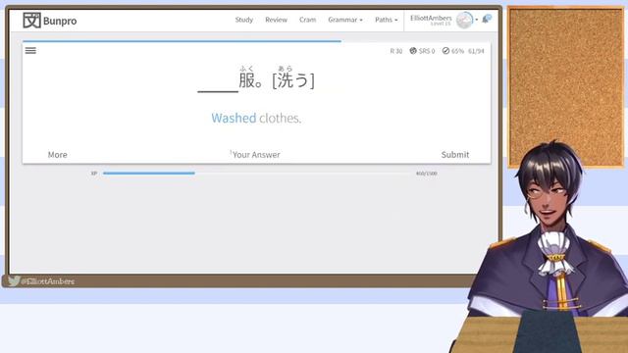Focus the Your Answer input field

tap(256, 155)
